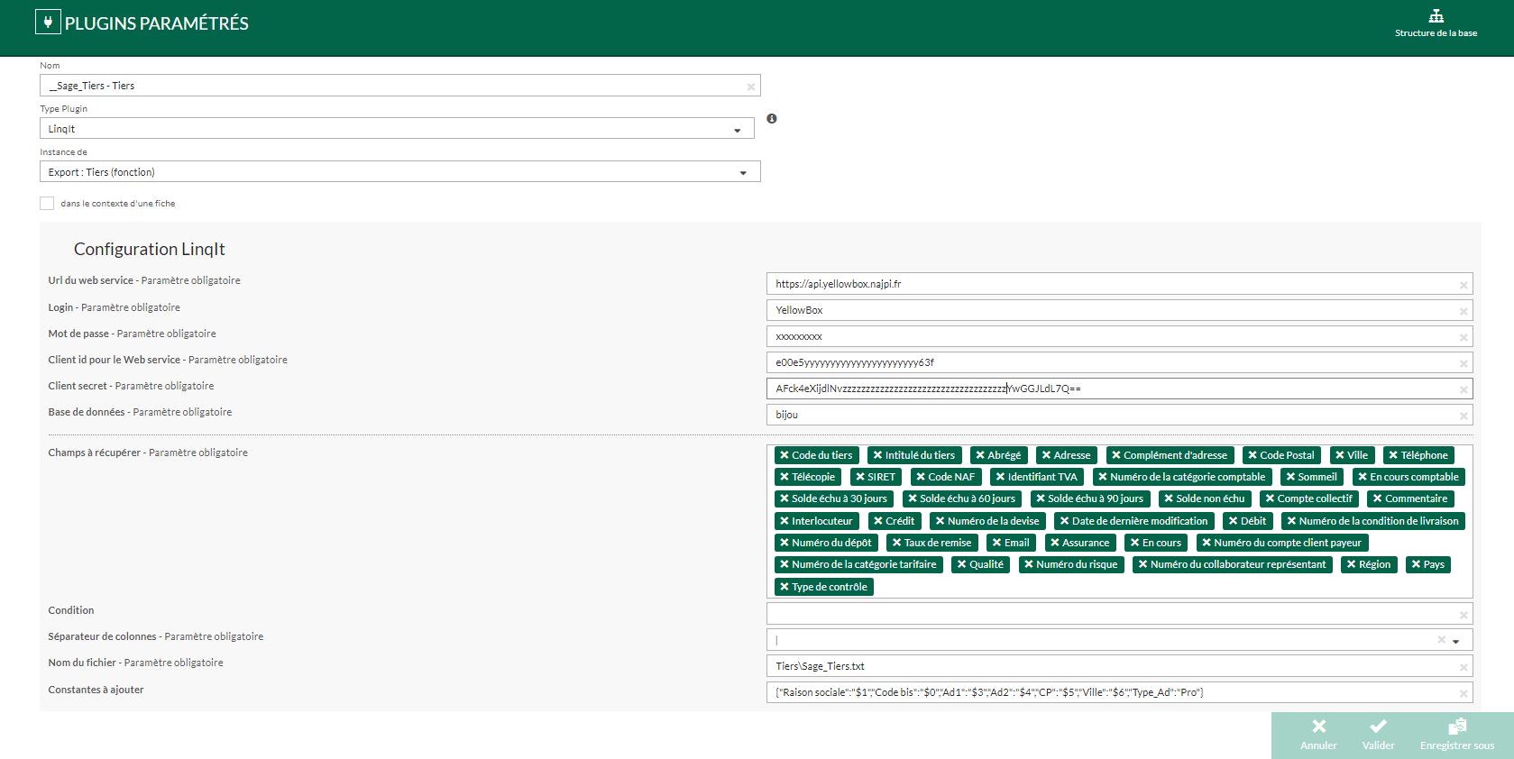Open the Instance de dropdown
Viewport: 1514px width, 759px height.
742,172
